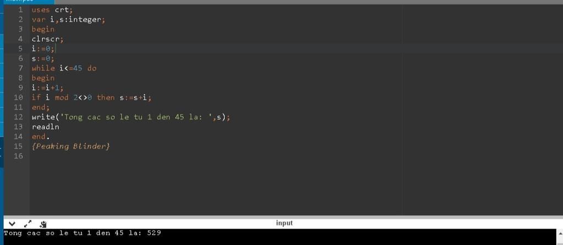
Task: Click line number 7 in the gutter
Action: click(x=20, y=68)
